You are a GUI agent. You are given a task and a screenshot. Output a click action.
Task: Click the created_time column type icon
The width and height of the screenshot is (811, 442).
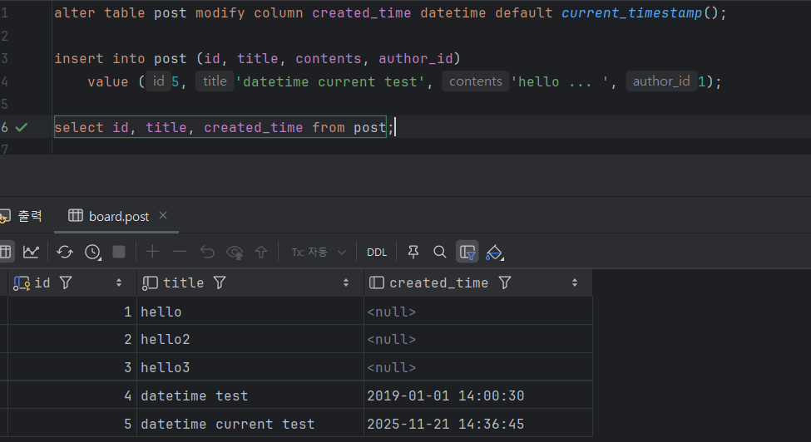(x=377, y=282)
